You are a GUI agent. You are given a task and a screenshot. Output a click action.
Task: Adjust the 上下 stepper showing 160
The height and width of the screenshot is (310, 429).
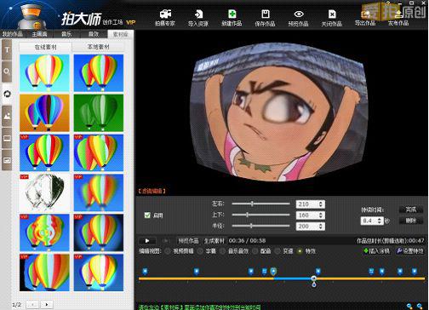pos(321,215)
